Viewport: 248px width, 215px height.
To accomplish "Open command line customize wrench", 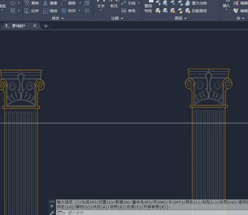I will (x=52, y=213).
